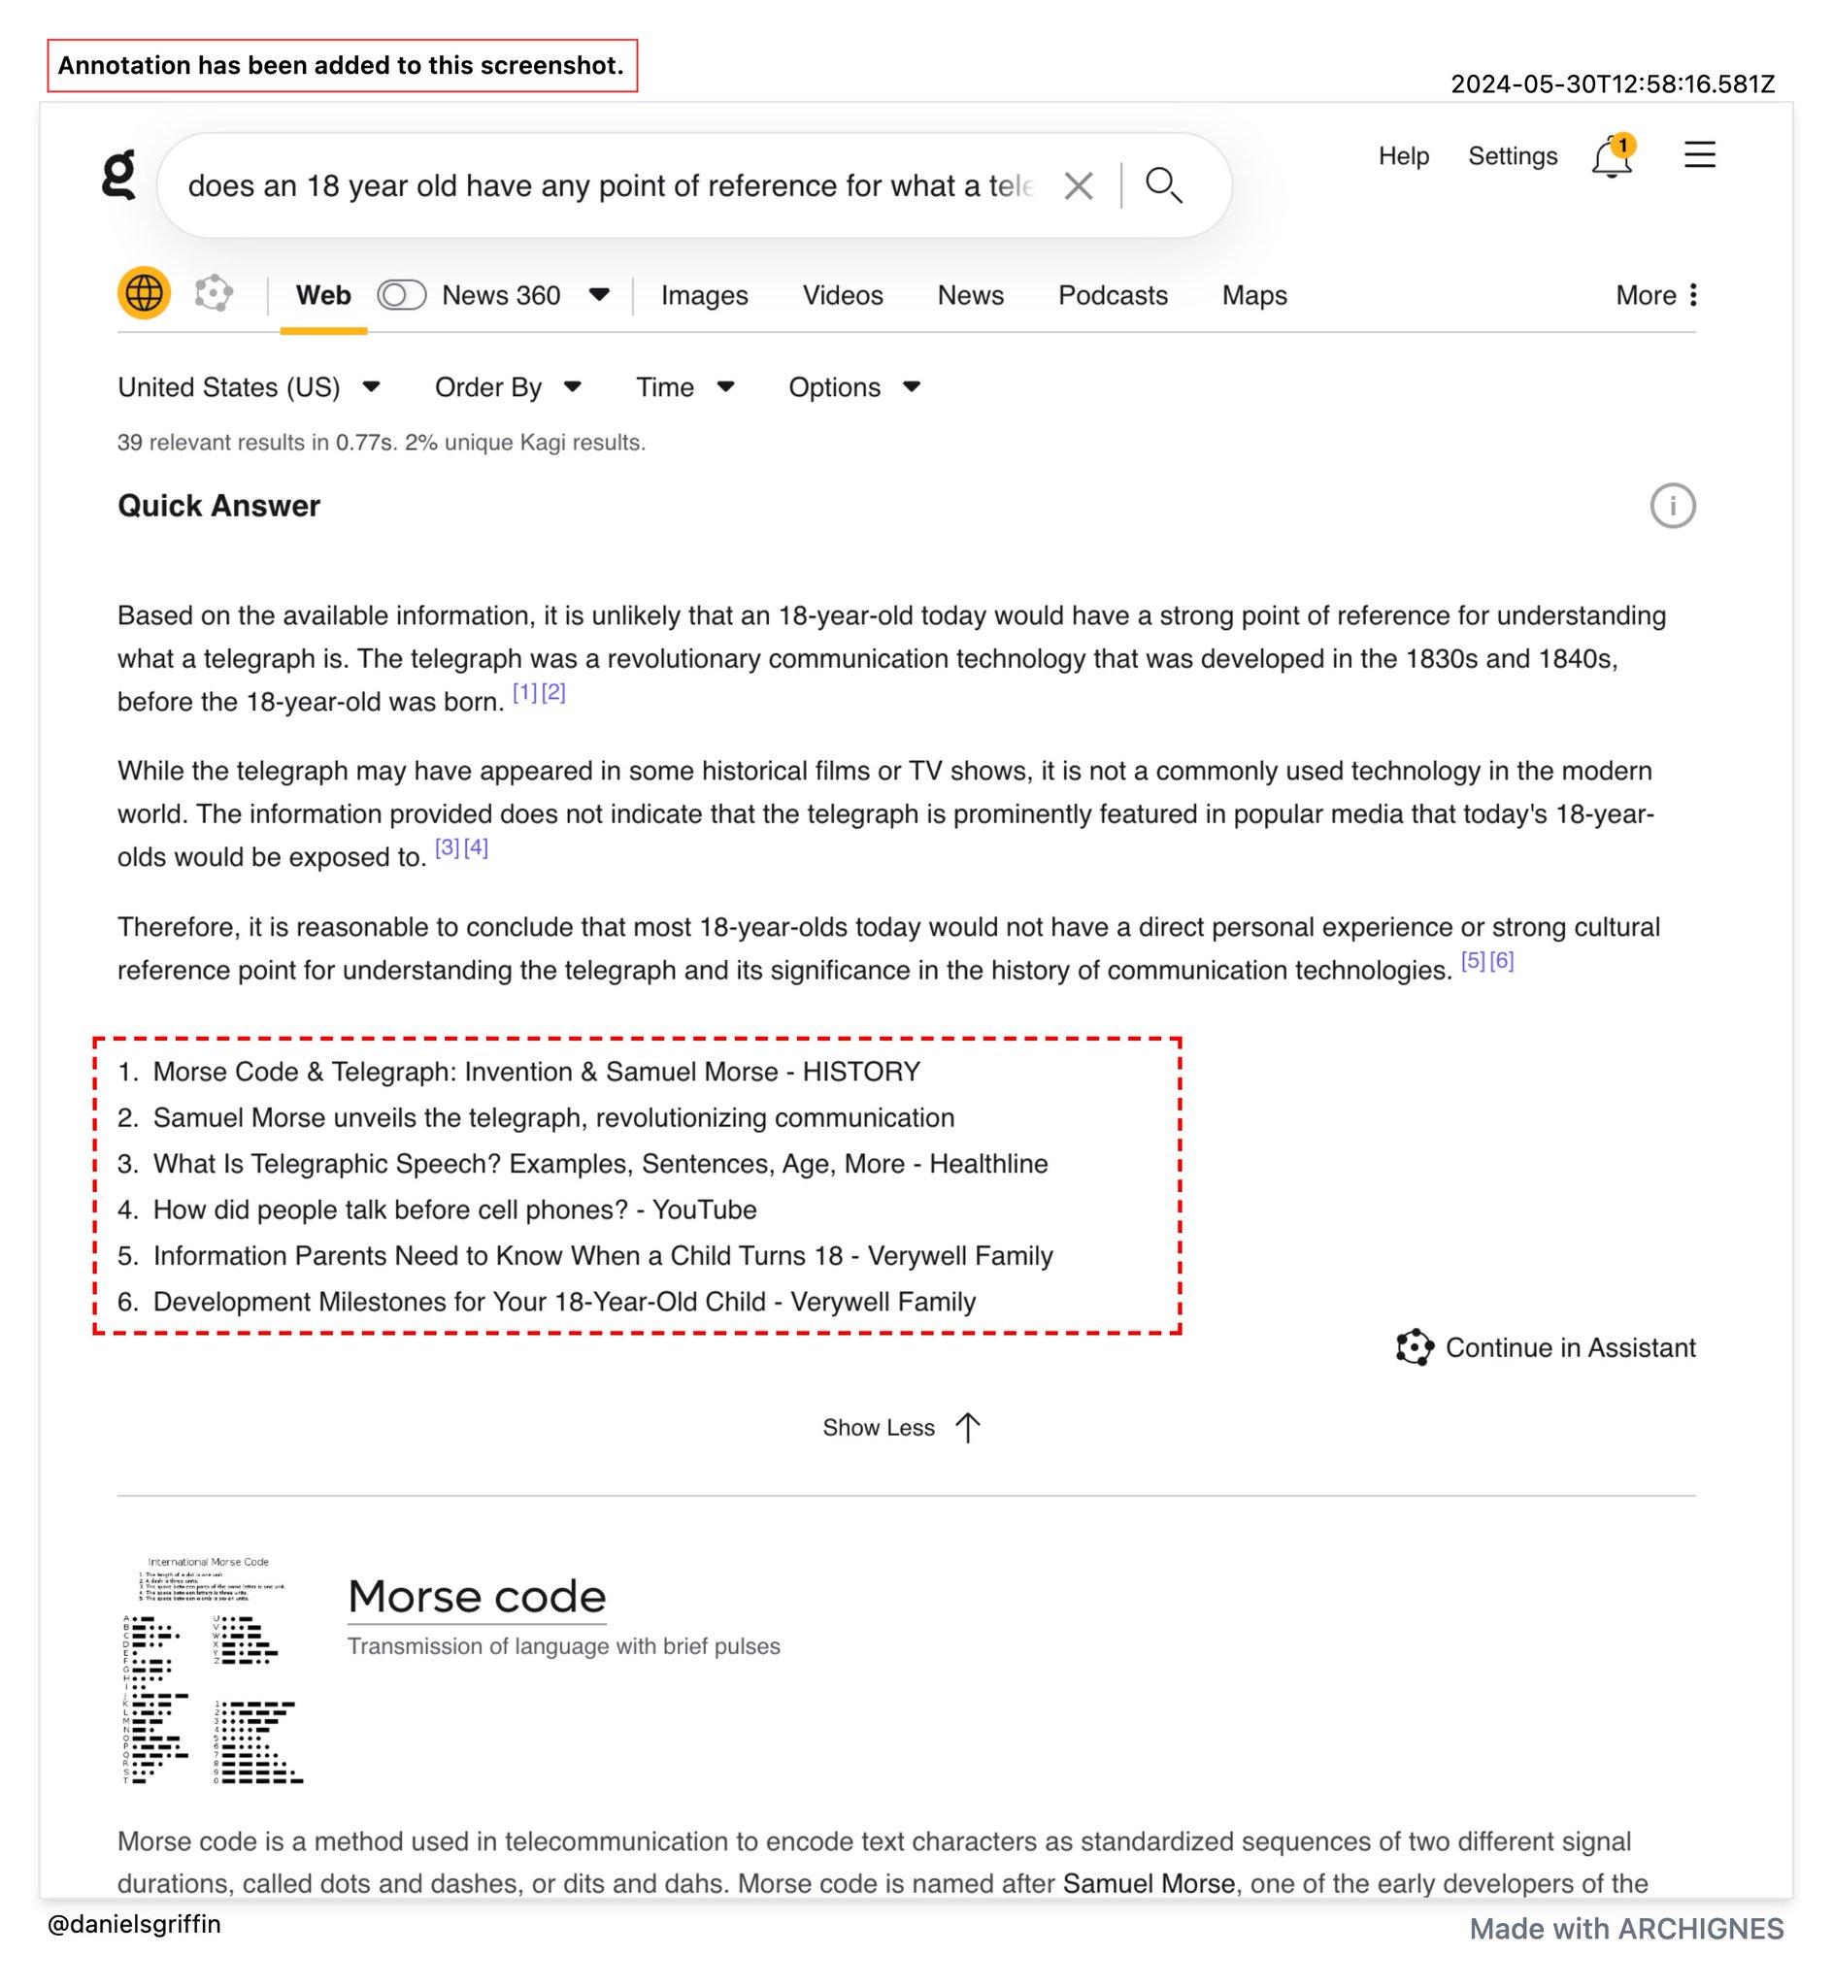Switch to the Images tab
This screenshot has height=1988, width=1833.
pos(704,295)
